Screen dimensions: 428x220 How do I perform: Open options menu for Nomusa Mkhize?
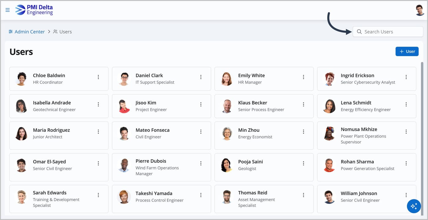click(x=406, y=132)
